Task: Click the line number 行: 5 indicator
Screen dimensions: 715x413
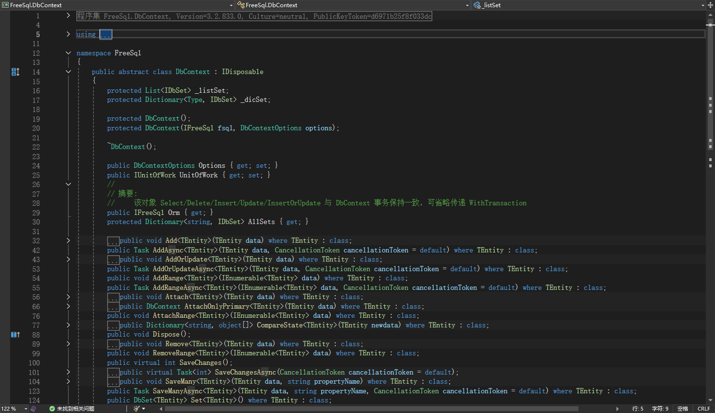Action: click(x=638, y=409)
